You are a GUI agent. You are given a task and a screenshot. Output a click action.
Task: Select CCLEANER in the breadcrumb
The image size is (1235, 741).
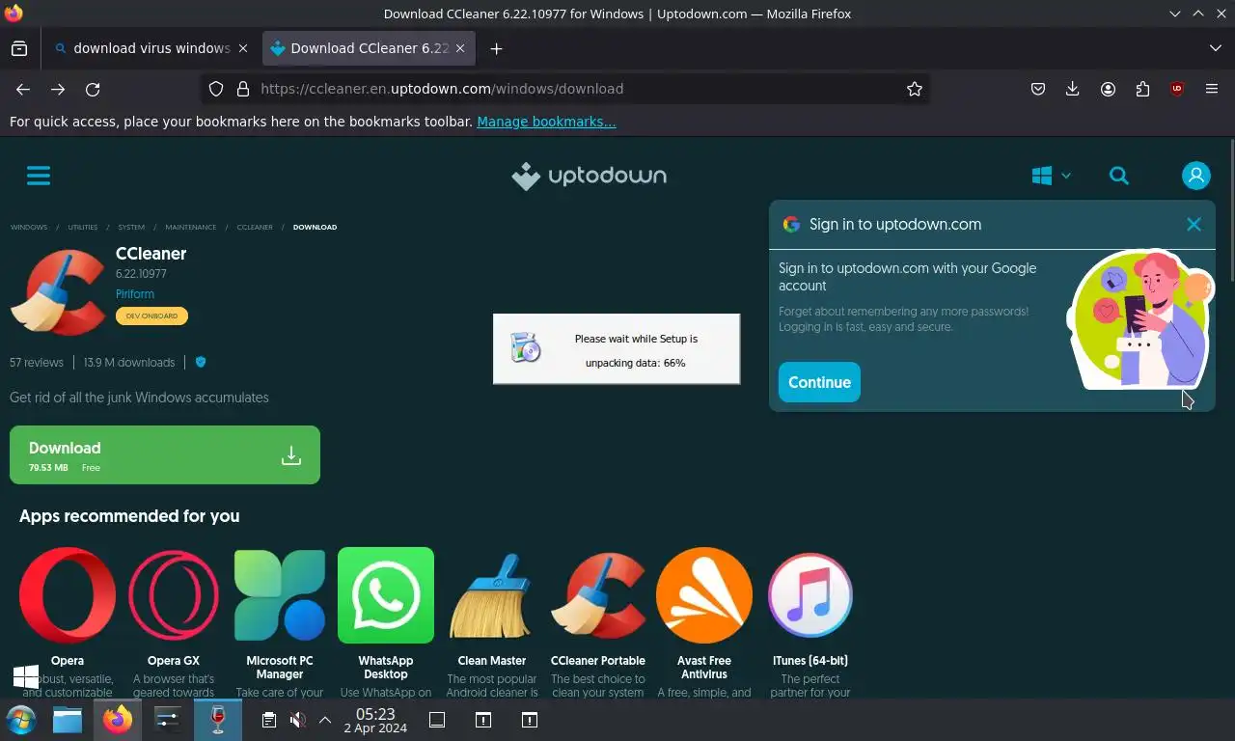pyautogui.click(x=255, y=227)
